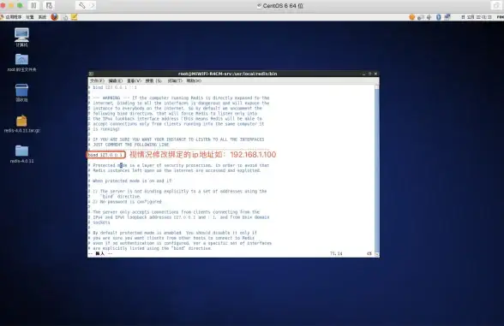The image size is (504, 326).
Task: Click the yellow notes icon in panel
Action: click(75, 17)
